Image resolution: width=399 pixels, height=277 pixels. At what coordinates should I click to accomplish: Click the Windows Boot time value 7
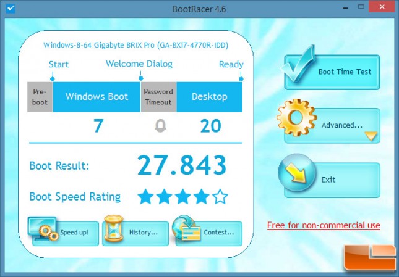pyautogui.click(x=98, y=126)
